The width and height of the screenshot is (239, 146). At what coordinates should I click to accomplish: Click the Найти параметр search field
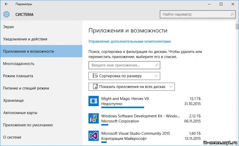[x=198, y=14]
